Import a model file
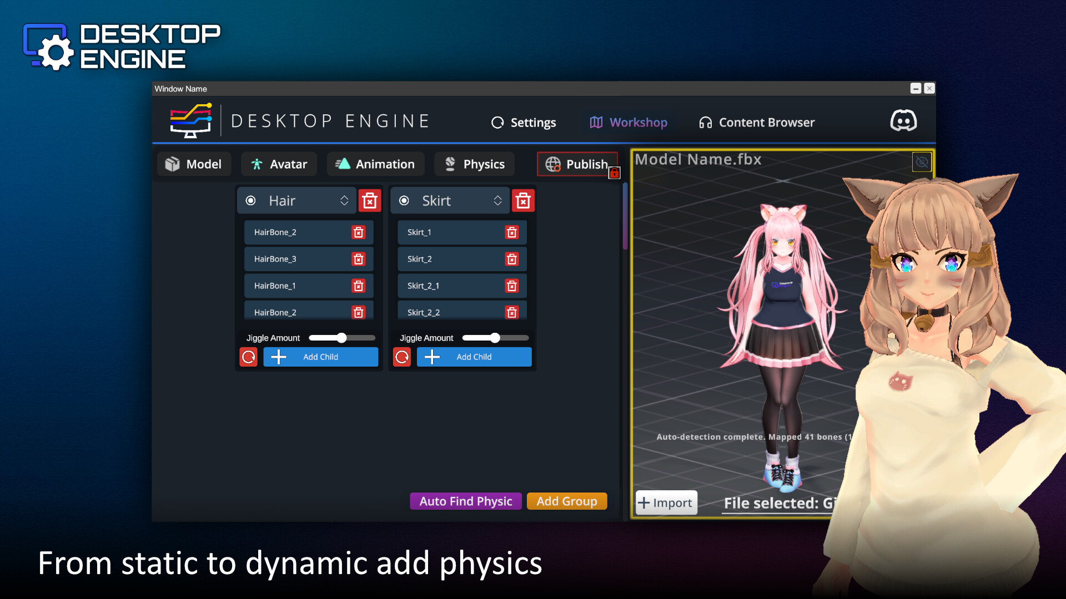The width and height of the screenshot is (1066, 599). [666, 502]
